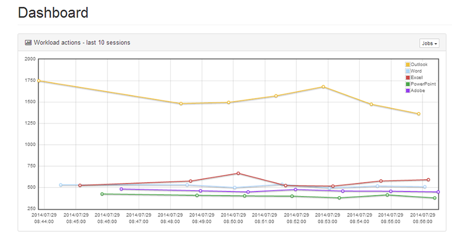Click the first Outlook data point at 1750
Image resolution: width=464 pixels, height=237 pixels.
tap(38, 81)
